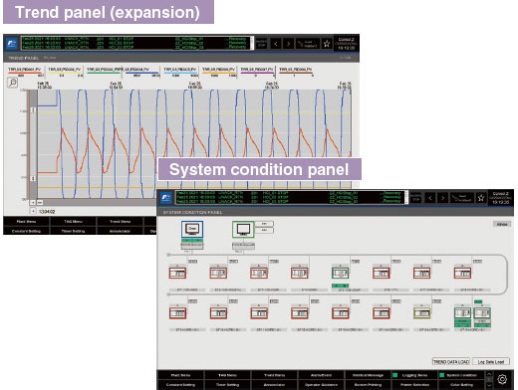Open Plant Menu in trend panel menu bar
This screenshot has width=518, height=390.
26,221
